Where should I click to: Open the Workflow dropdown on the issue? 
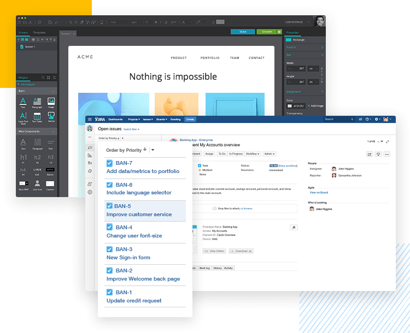tap(253, 154)
